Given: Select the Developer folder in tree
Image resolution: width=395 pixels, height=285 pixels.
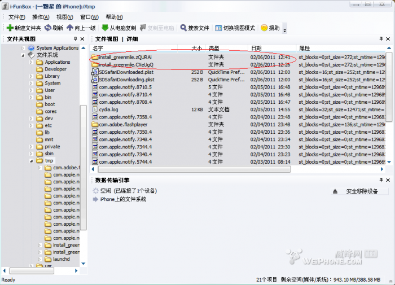Looking at the screenshot, I should pyautogui.click(x=55, y=69).
